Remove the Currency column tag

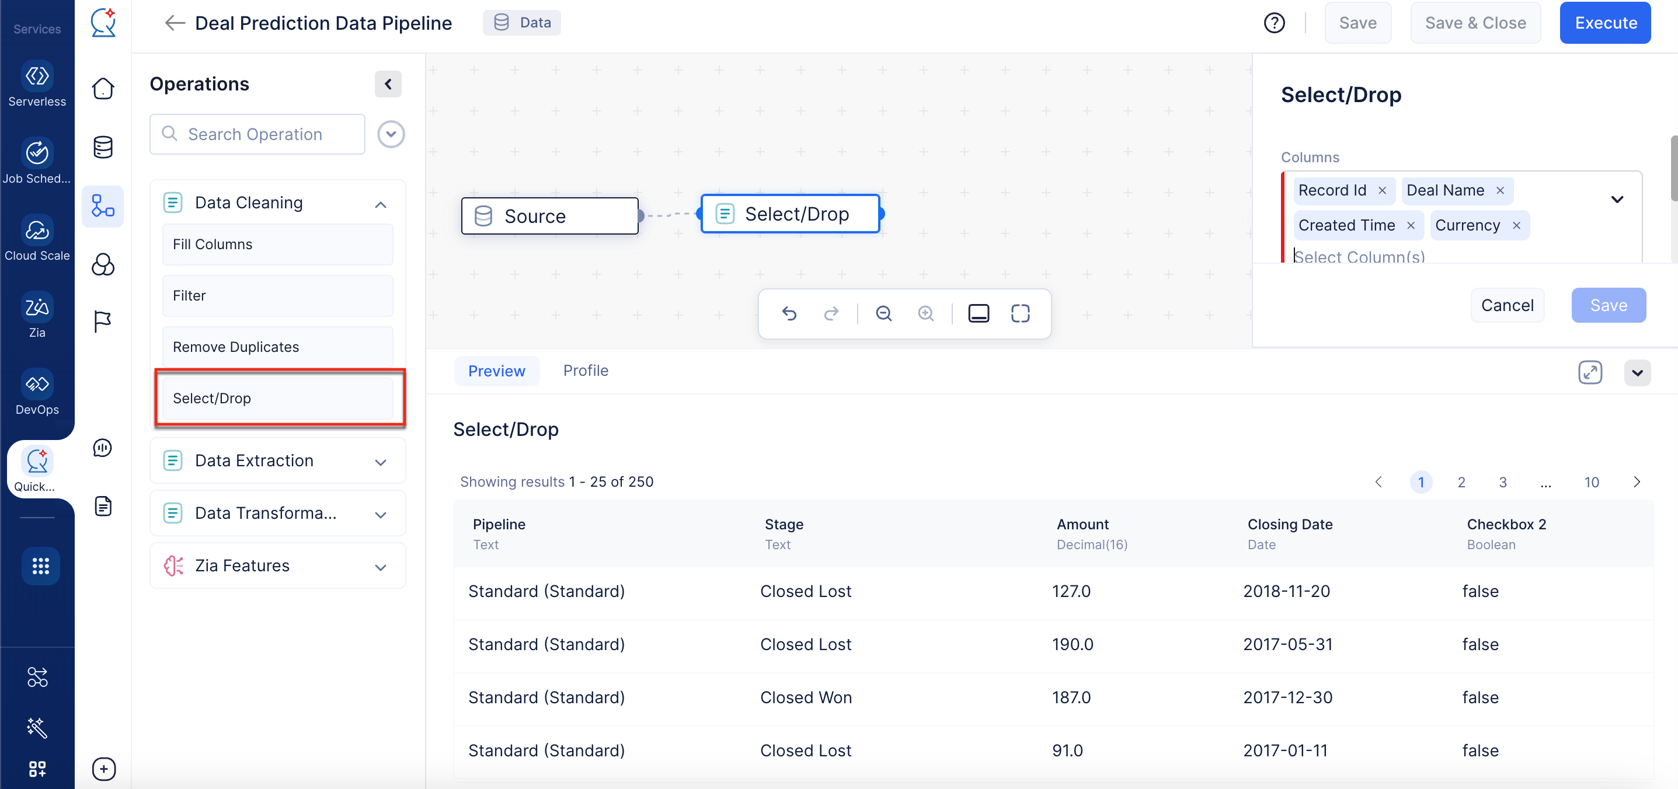click(1516, 225)
